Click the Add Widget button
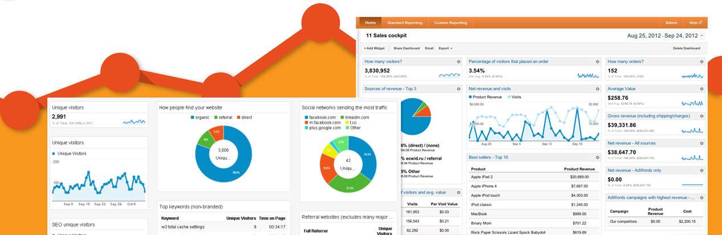This screenshot has width=722, height=235. [x=375, y=48]
